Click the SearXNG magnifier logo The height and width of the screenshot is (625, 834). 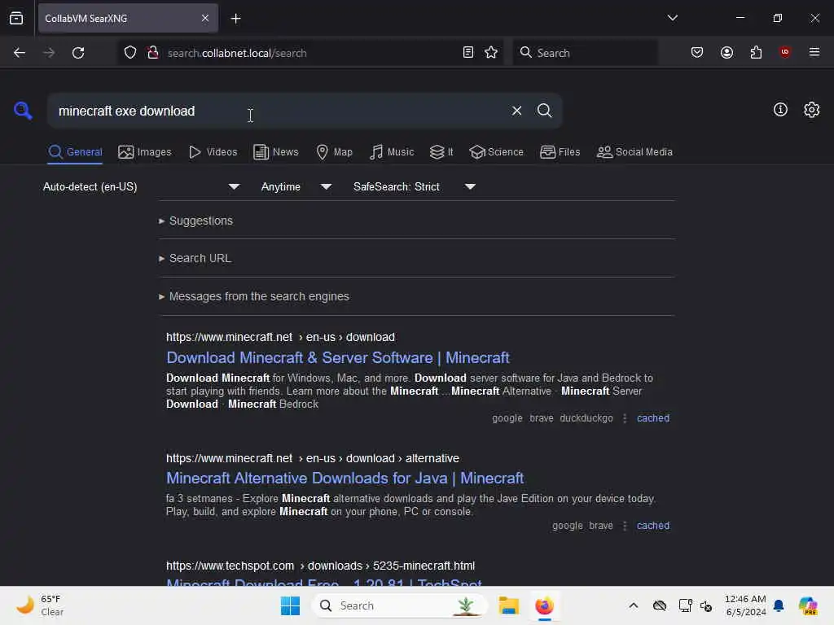(x=23, y=111)
